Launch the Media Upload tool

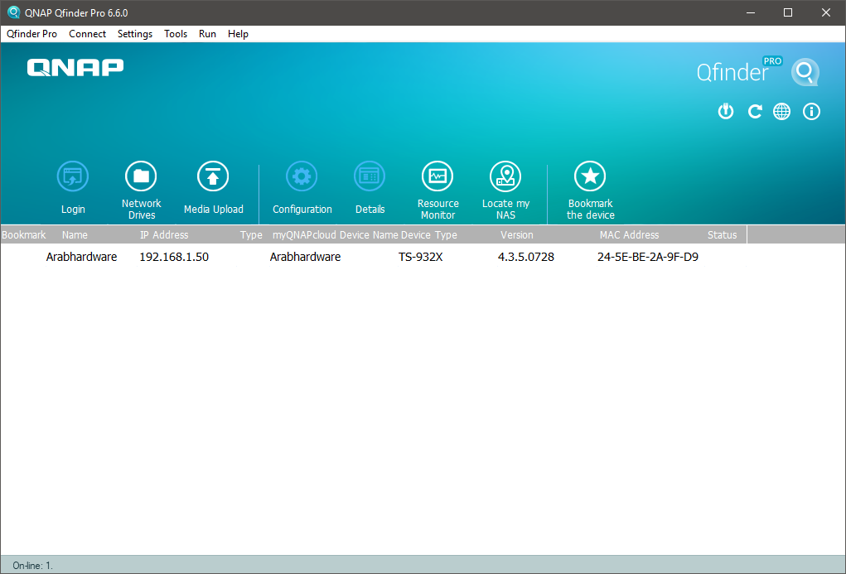[213, 176]
